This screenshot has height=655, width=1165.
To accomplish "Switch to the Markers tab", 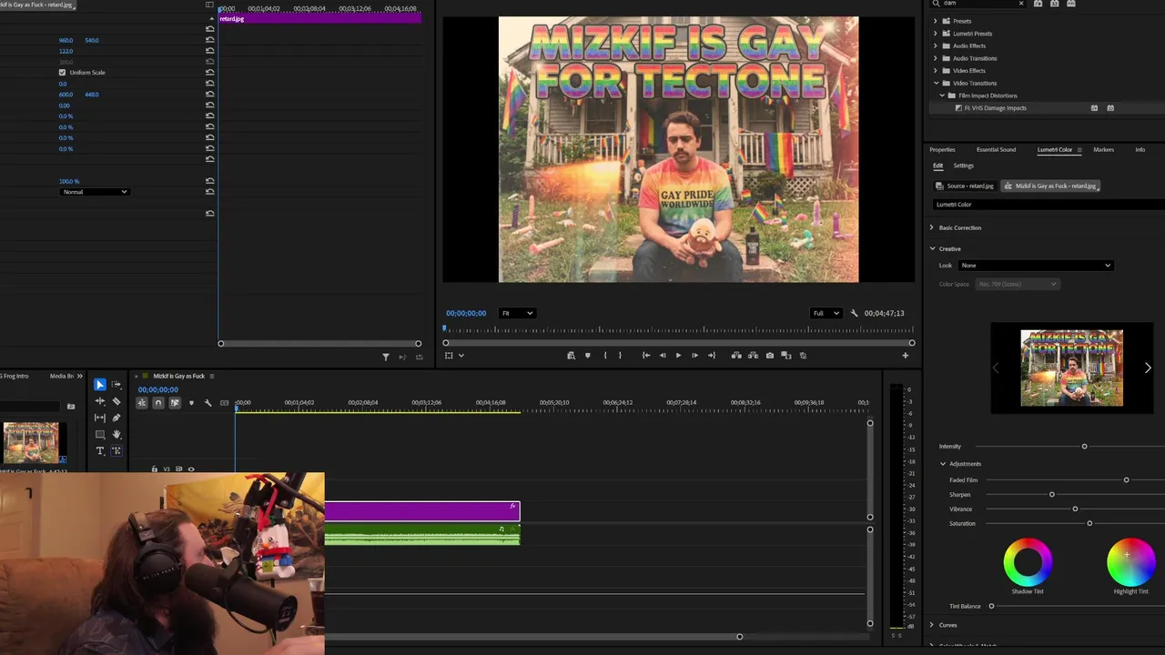I will click(x=1103, y=149).
